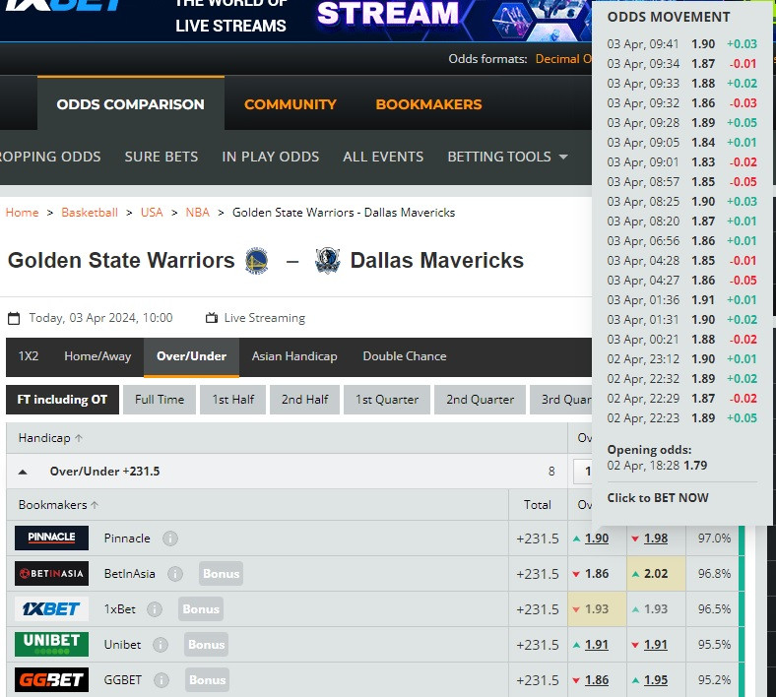776x697 pixels.
Task: Click NBA breadcrumb link
Action: point(198,213)
